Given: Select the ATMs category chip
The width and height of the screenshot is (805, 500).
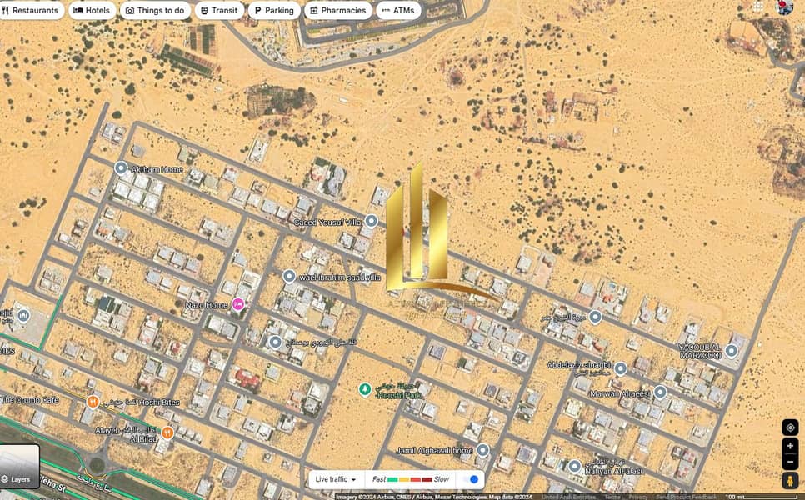Looking at the screenshot, I should tap(398, 10).
